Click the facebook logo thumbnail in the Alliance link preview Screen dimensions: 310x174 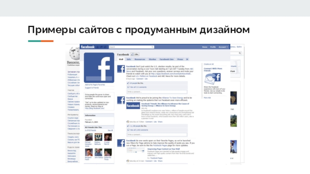point(133,106)
